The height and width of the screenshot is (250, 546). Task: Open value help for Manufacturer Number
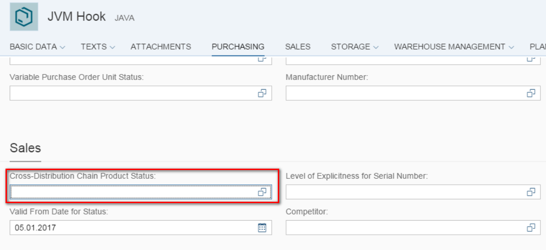click(x=531, y=93)
